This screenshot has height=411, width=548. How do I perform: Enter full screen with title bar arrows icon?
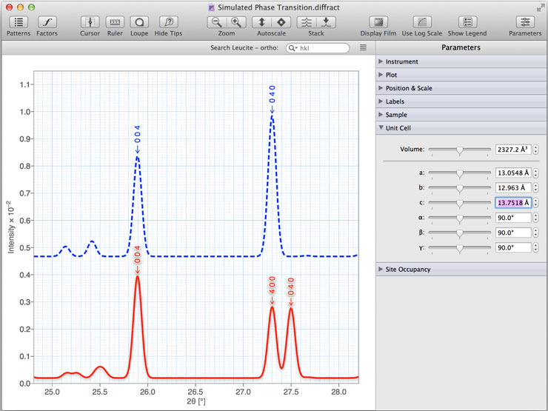coord(541,7)
